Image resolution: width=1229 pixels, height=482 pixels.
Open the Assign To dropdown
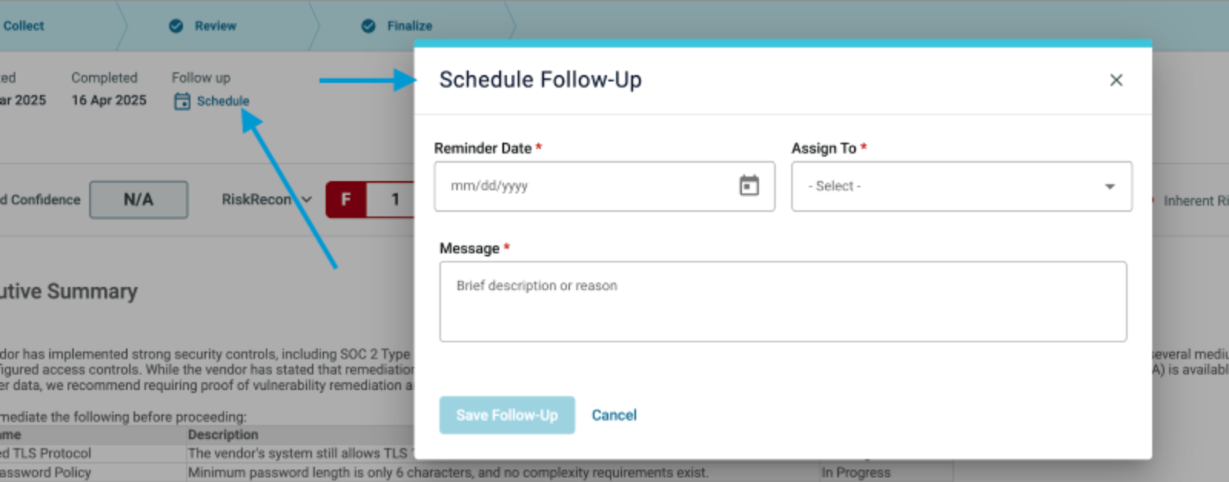[x=962, y=187]
